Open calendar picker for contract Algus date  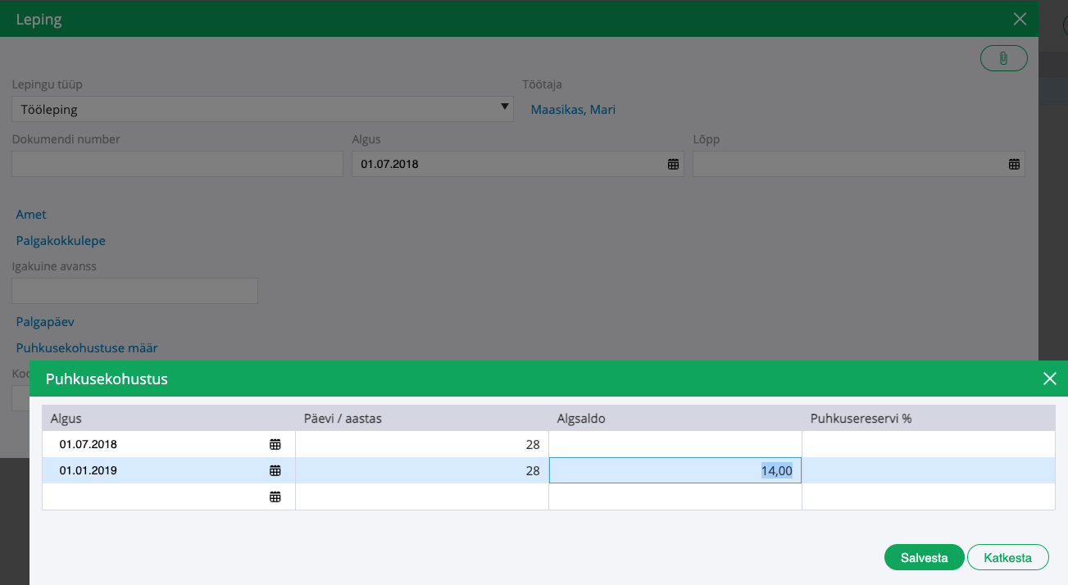pos(673,164)
